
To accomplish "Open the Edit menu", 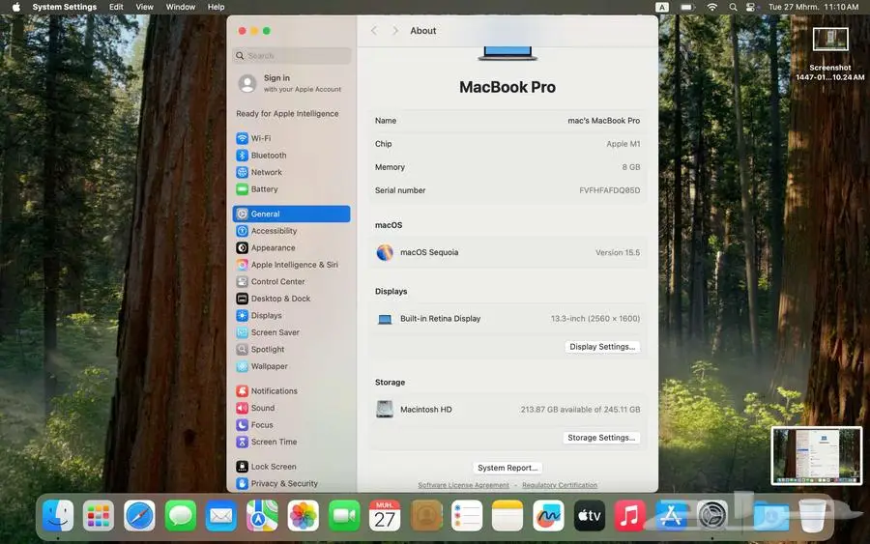I will tap(116, 7).
